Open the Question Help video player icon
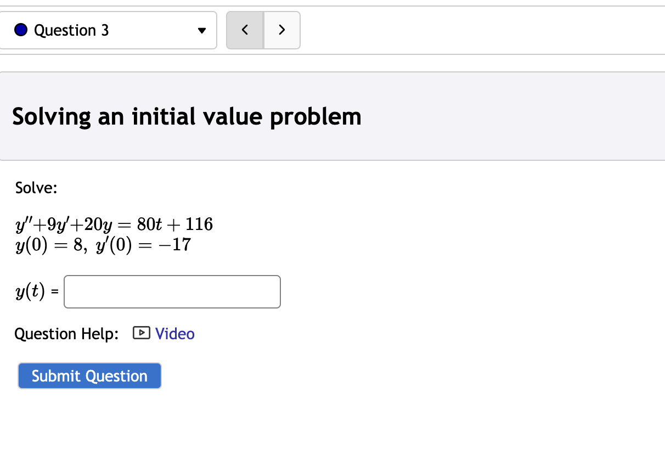The height and width of the screenshot is (460, 665). click(142, 333)
